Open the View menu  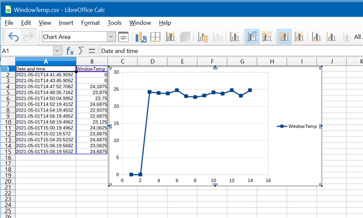point(45,23)
